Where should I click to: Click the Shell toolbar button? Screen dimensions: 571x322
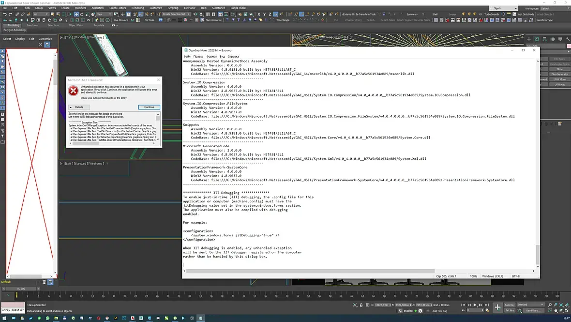435,14
